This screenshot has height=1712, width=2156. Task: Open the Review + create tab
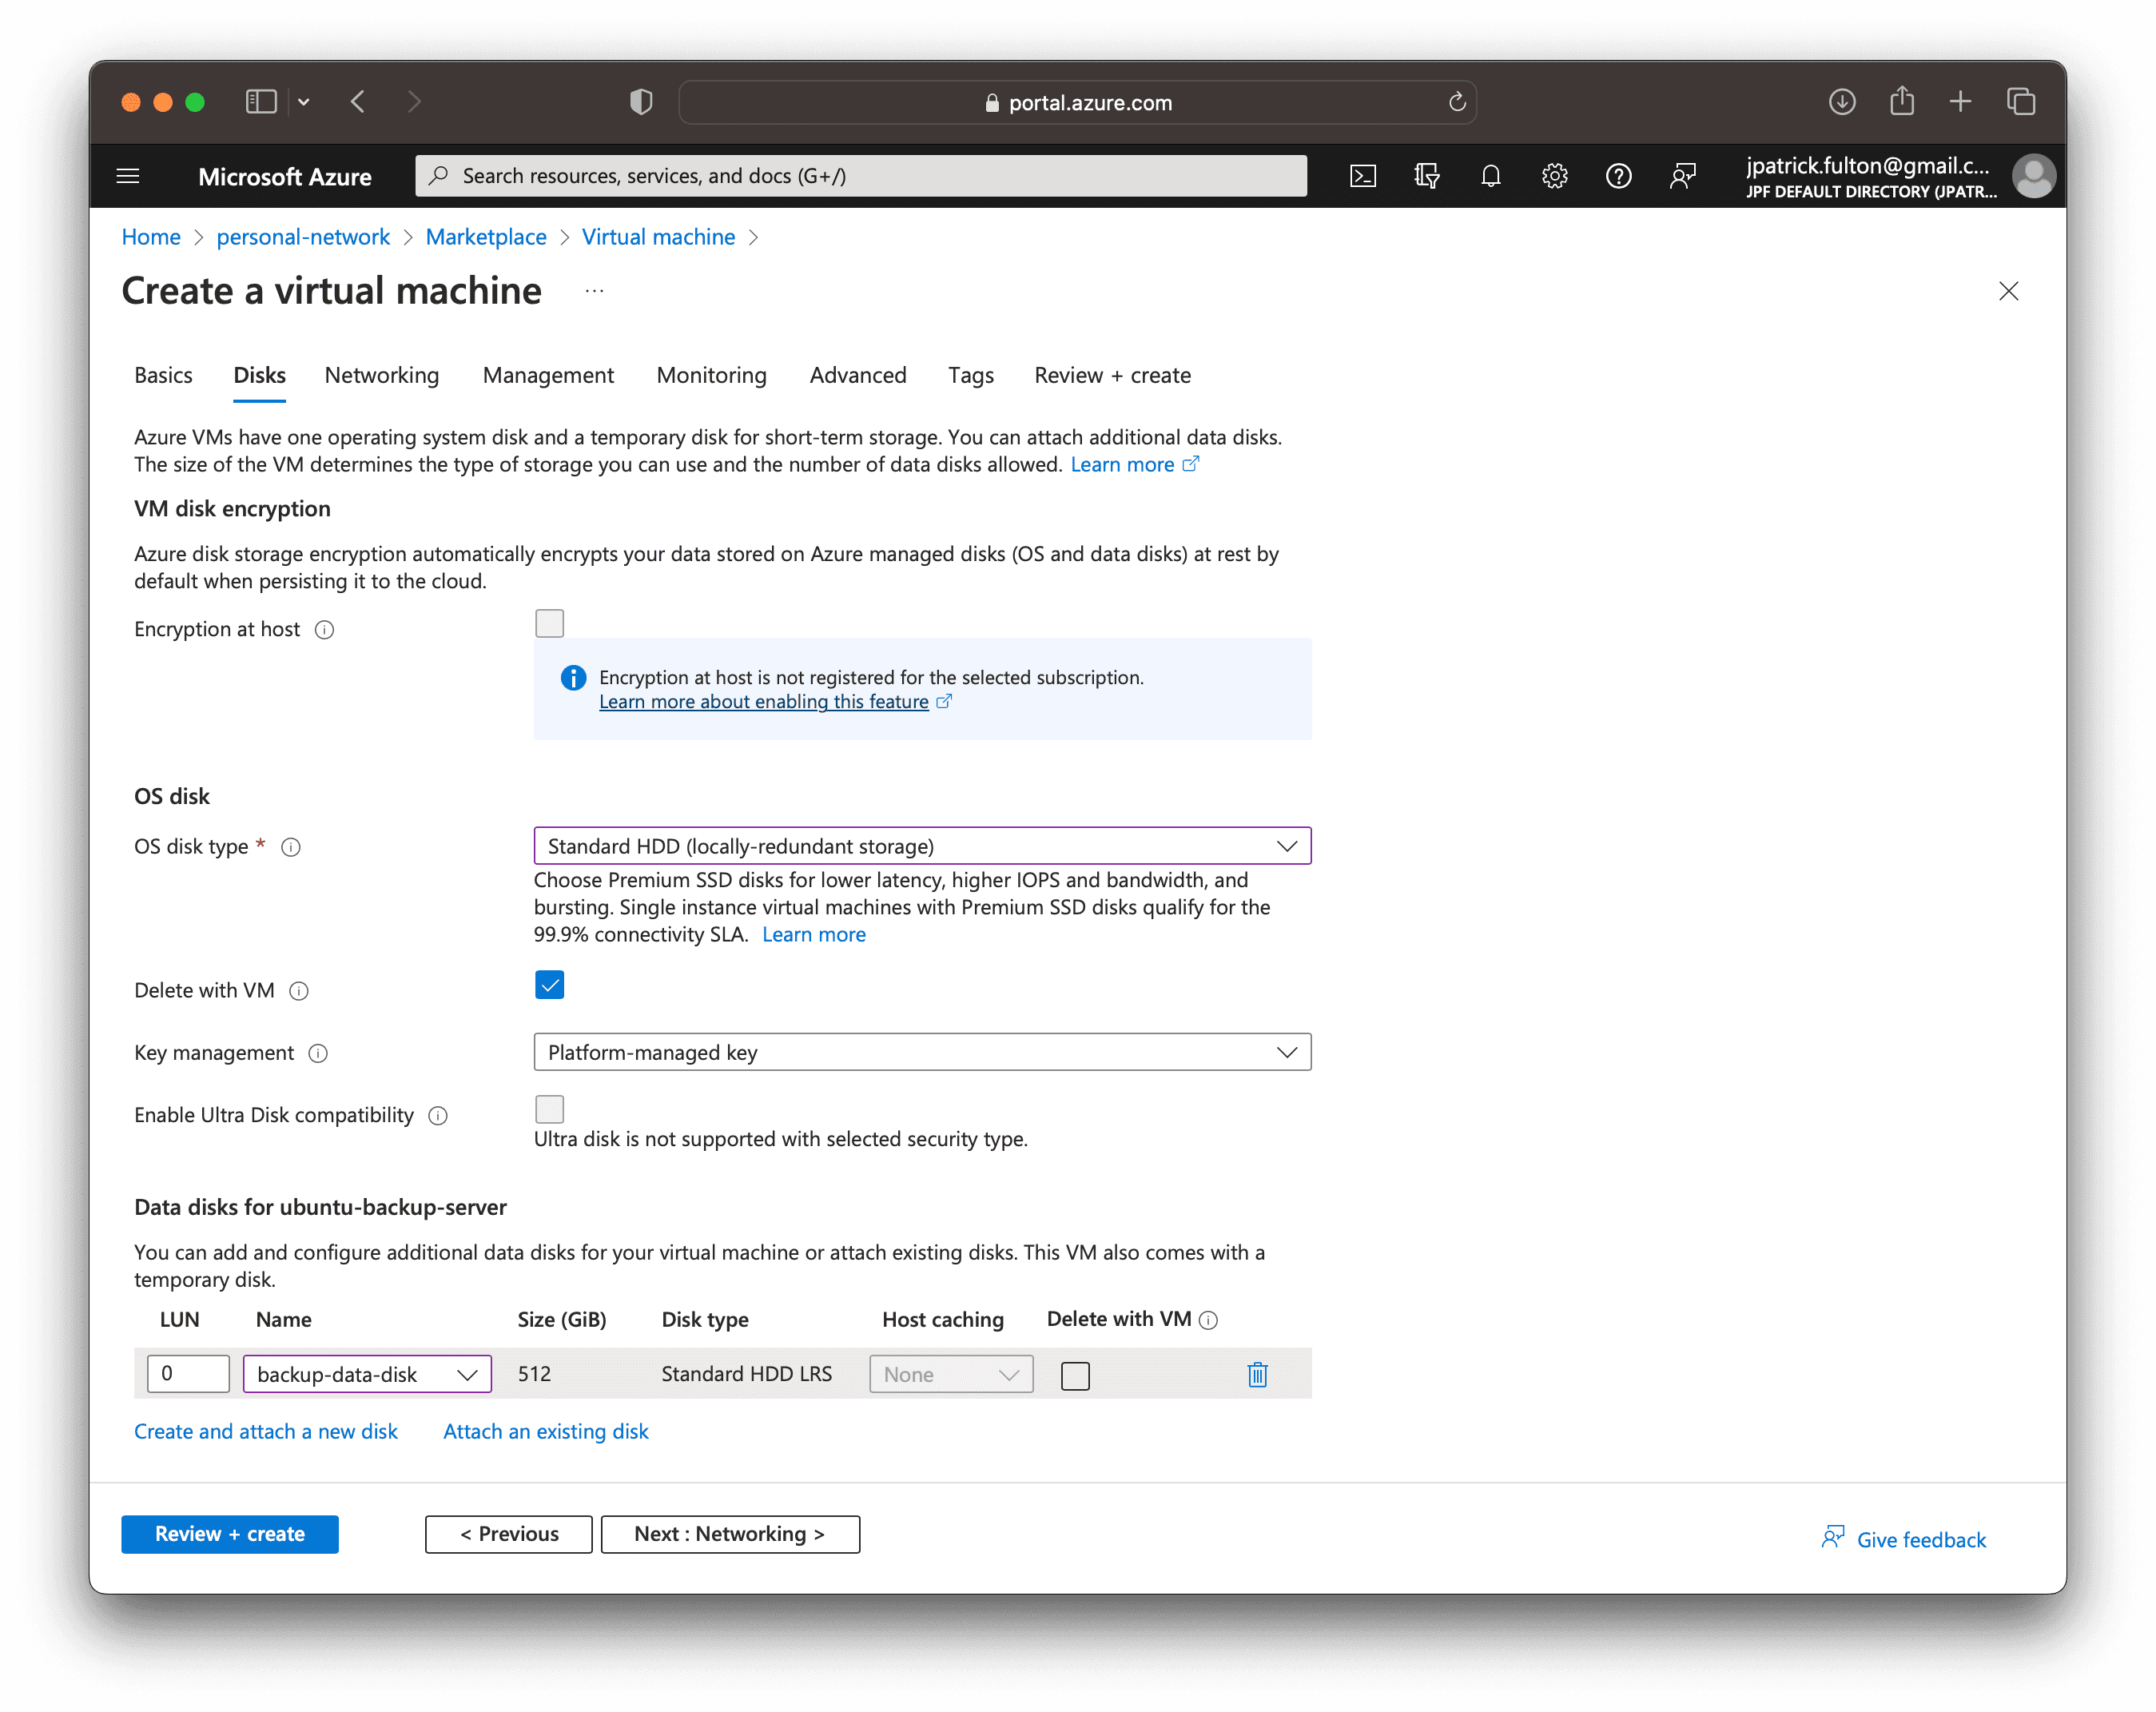pos(1112,376)
